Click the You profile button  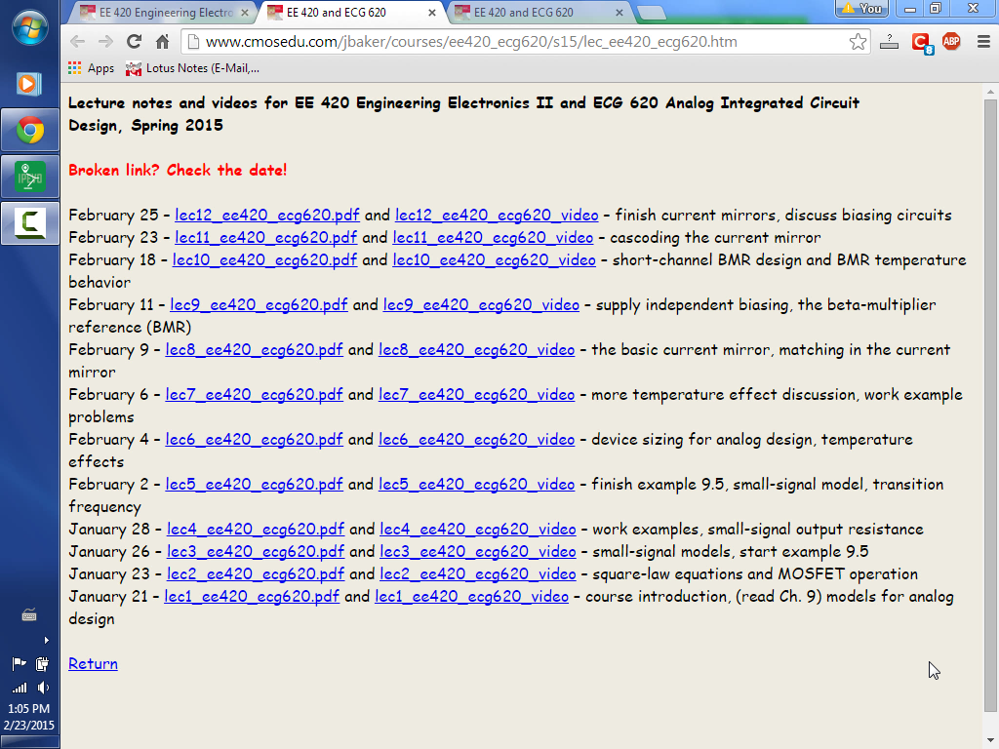click(861, 8)
